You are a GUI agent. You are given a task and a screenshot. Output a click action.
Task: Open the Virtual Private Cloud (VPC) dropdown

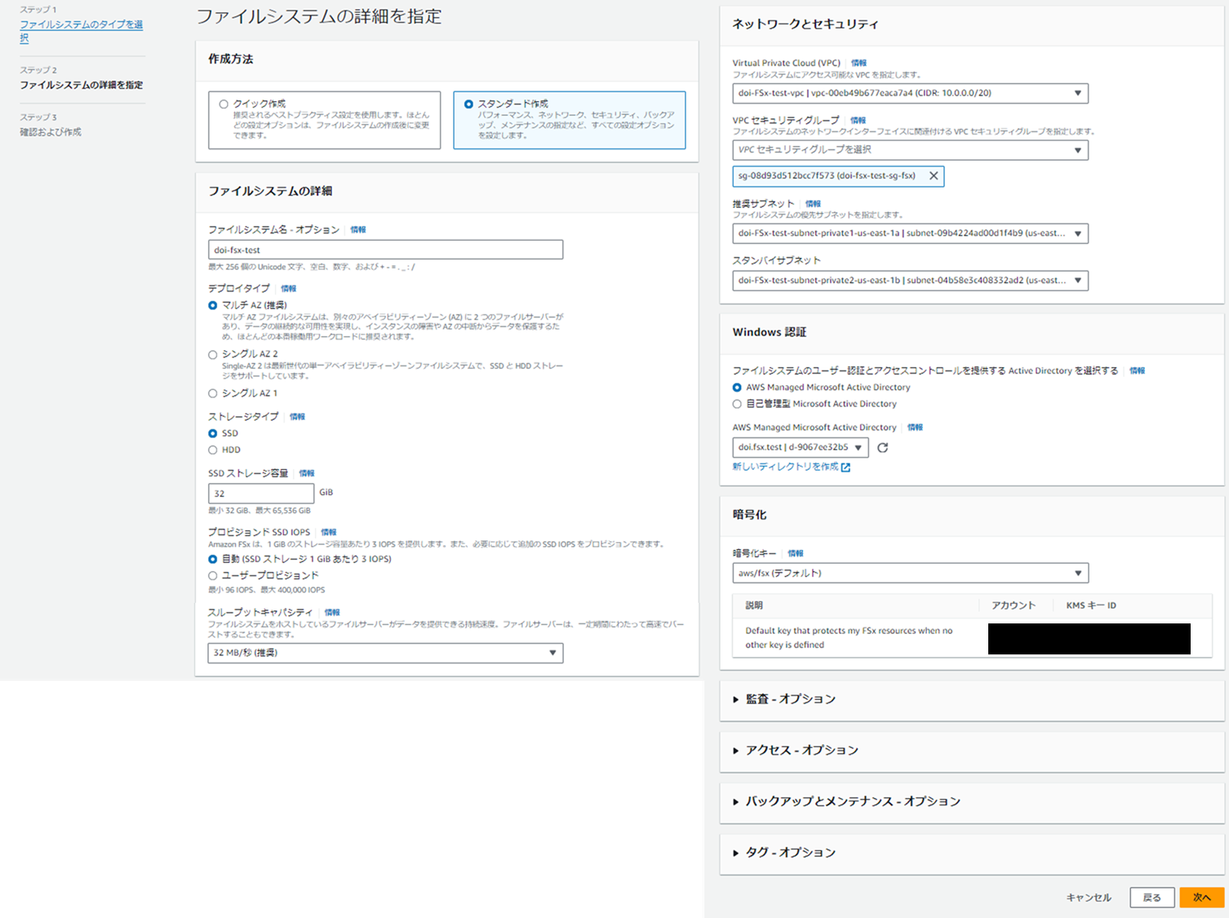point(910,93)
